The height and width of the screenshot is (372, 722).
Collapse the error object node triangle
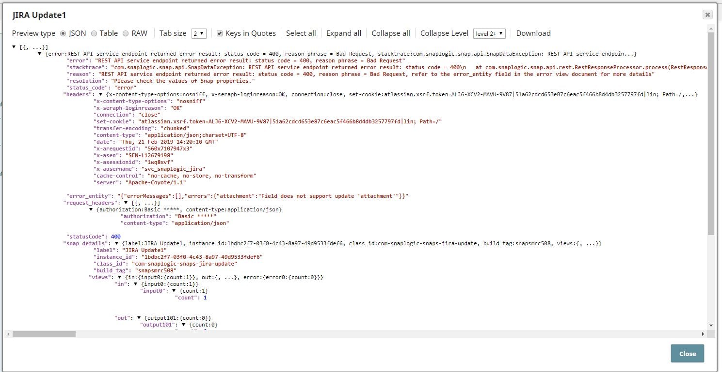click(40, 54)
